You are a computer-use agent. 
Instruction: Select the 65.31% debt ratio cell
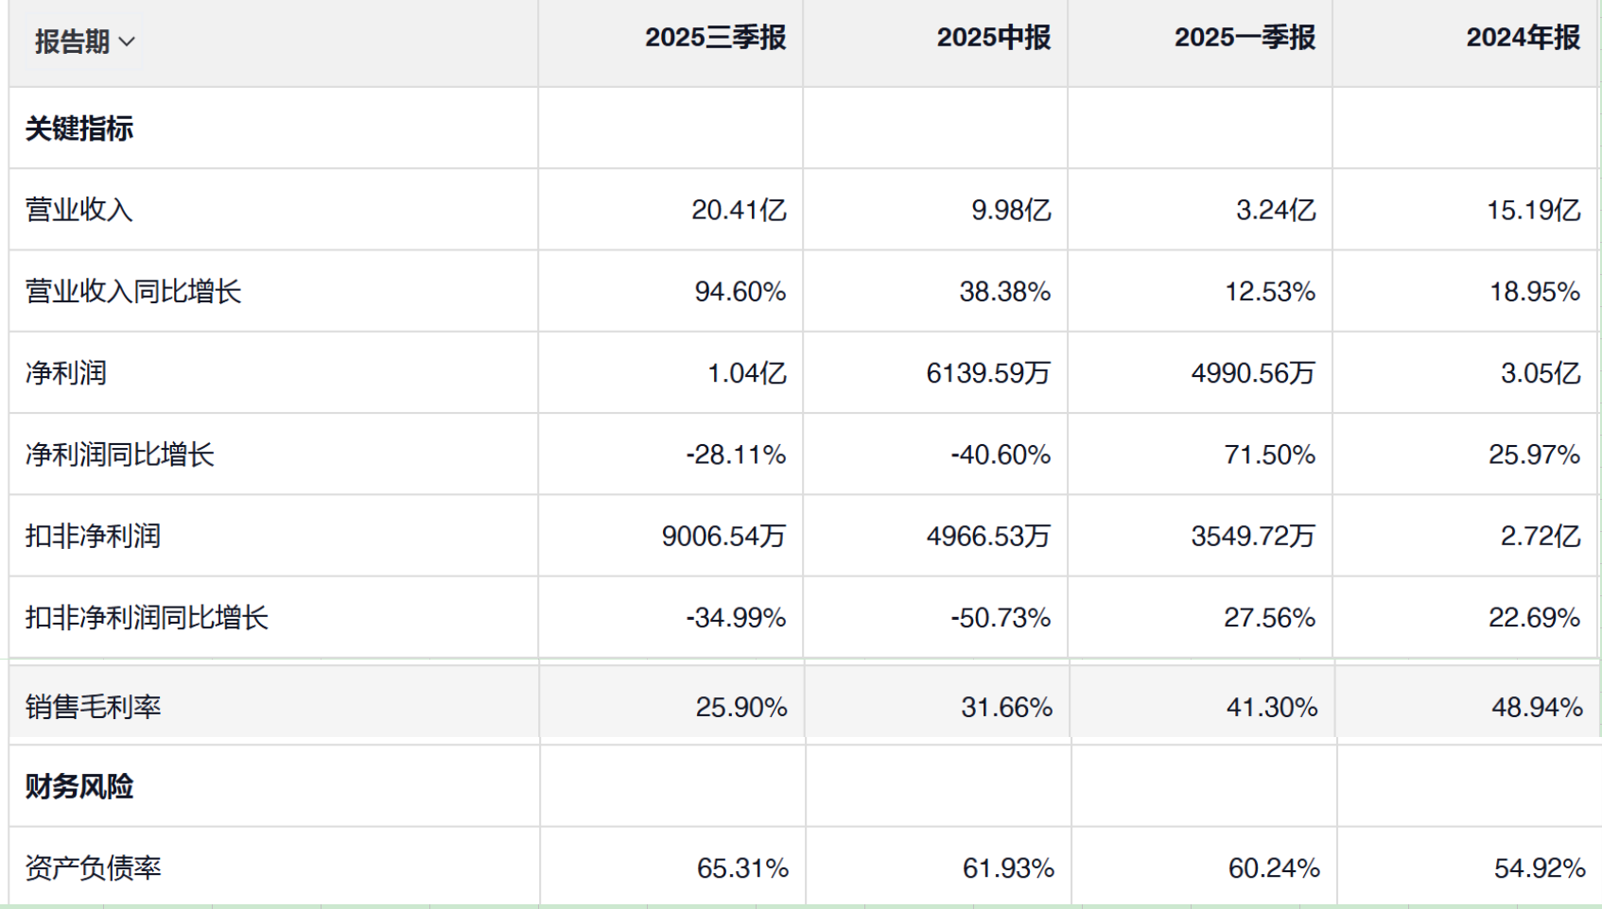(x=742, y=867)
